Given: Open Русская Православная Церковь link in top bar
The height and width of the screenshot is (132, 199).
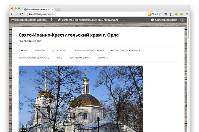Looking at the screenshot, I should click(29, 20).
